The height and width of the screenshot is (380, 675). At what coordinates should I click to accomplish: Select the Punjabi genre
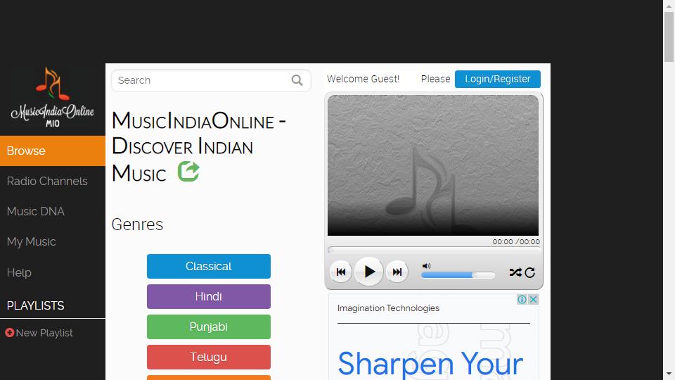coord(209,327)
